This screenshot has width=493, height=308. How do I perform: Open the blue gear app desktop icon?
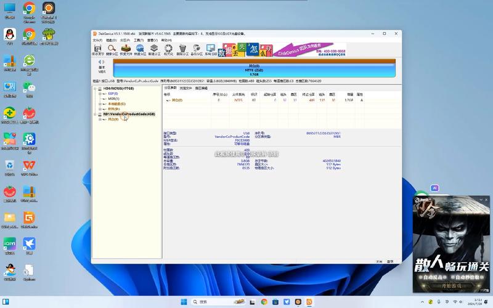click(29, 144)
